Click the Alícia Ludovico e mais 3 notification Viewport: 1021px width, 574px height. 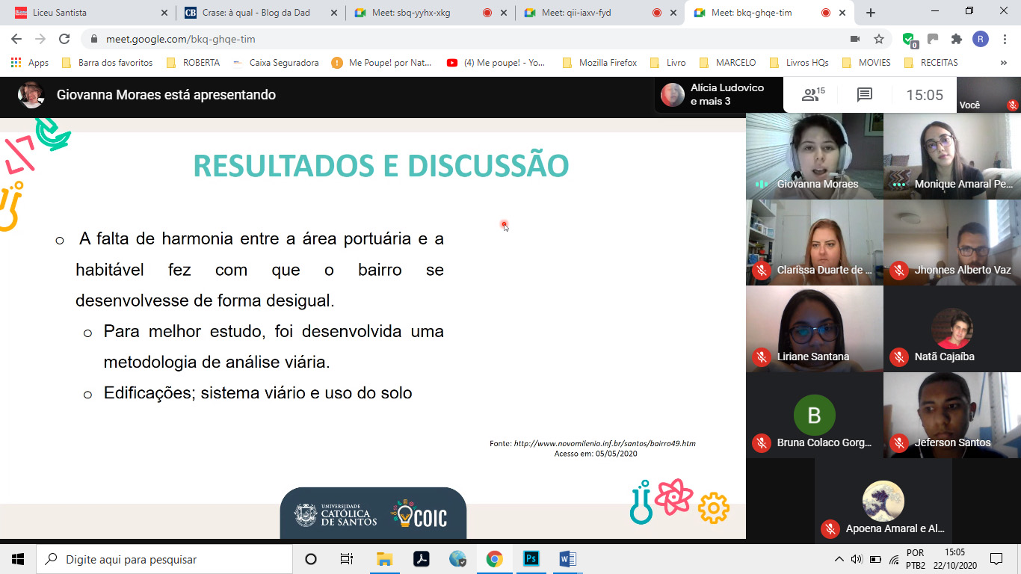point(718,95)
